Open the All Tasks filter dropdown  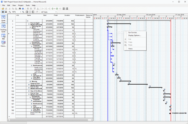pos(56,12)
